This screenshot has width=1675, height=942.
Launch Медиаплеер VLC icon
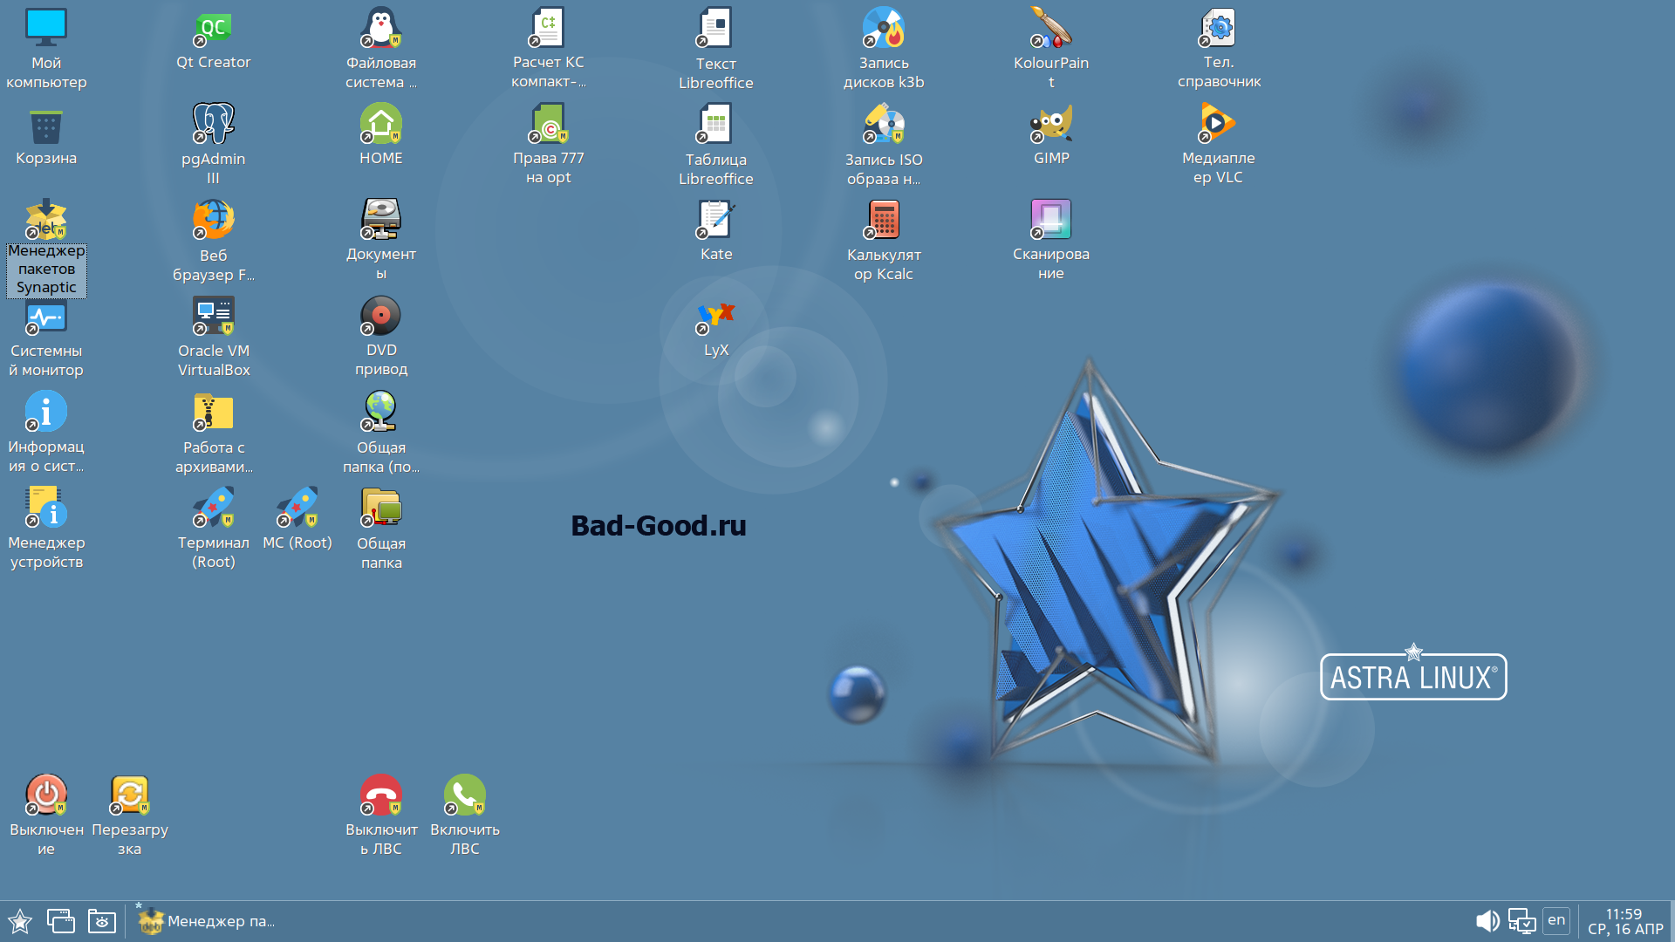(x=1219, y=124)
